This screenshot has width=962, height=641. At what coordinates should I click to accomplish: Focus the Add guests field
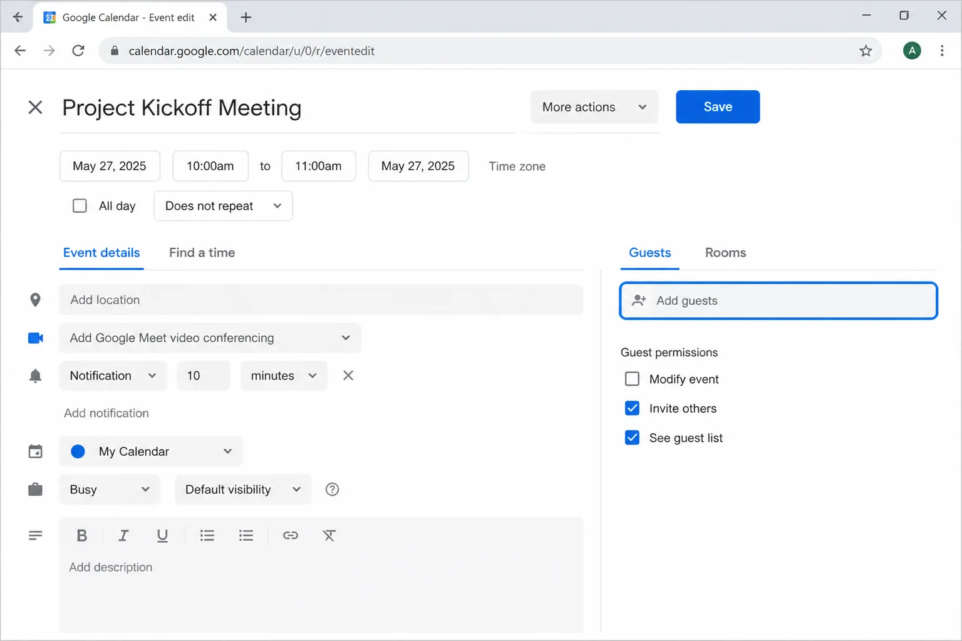pos(778,300)
